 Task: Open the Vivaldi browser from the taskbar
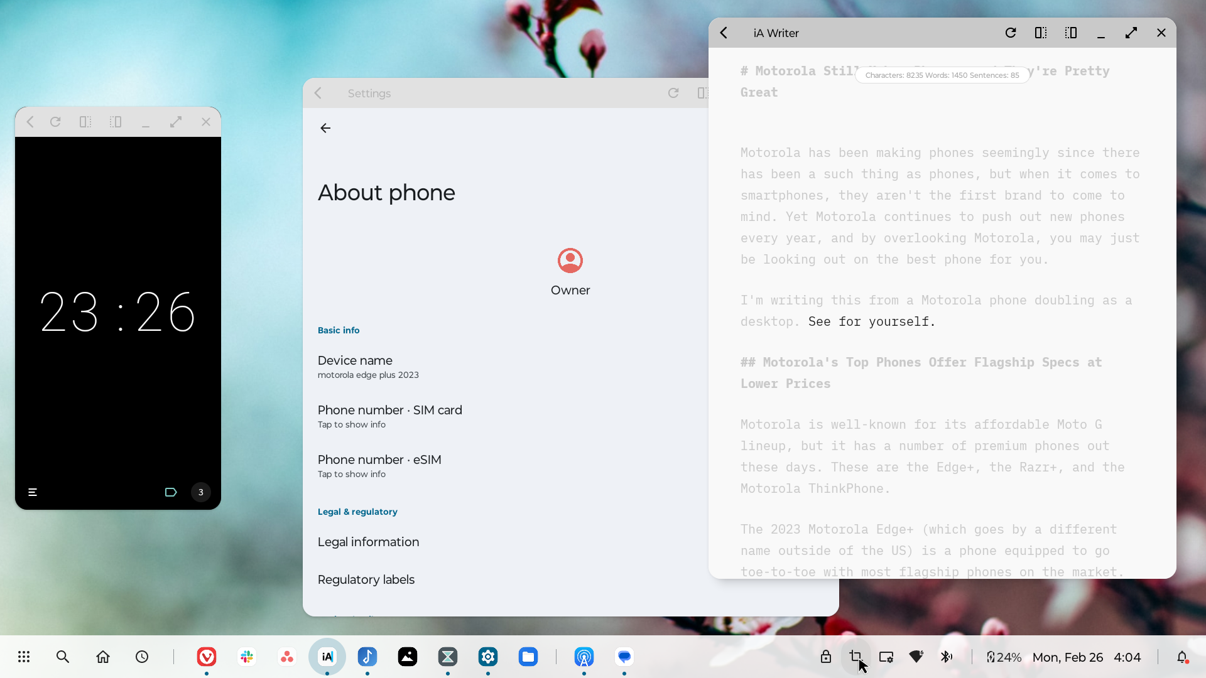point(207,657)
